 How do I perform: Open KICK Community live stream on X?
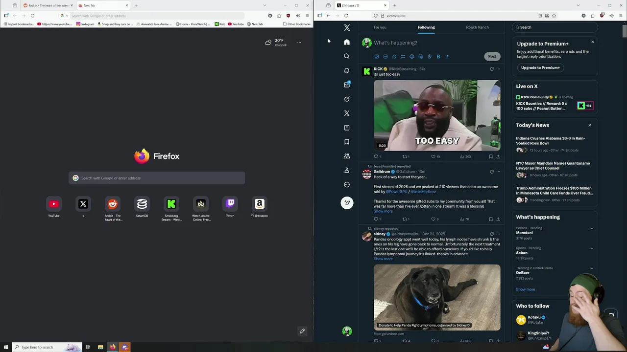point(554,103)
